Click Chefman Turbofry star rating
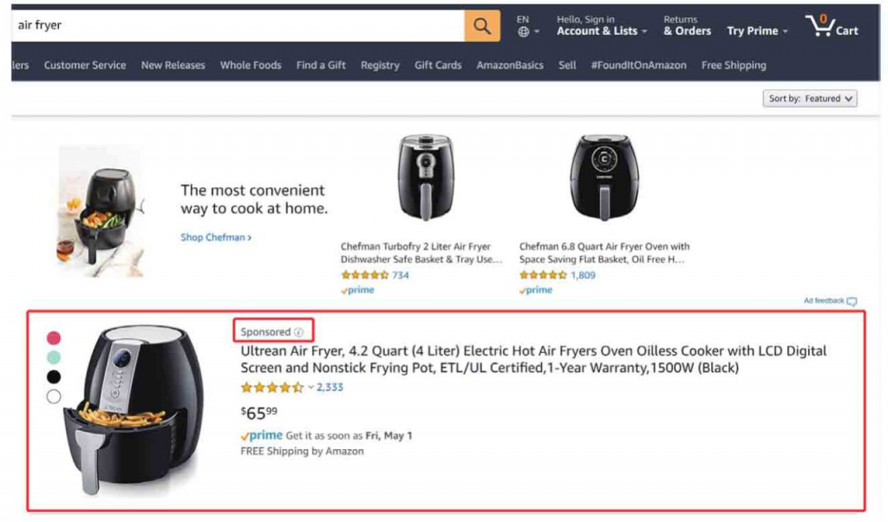 point(365,275)
